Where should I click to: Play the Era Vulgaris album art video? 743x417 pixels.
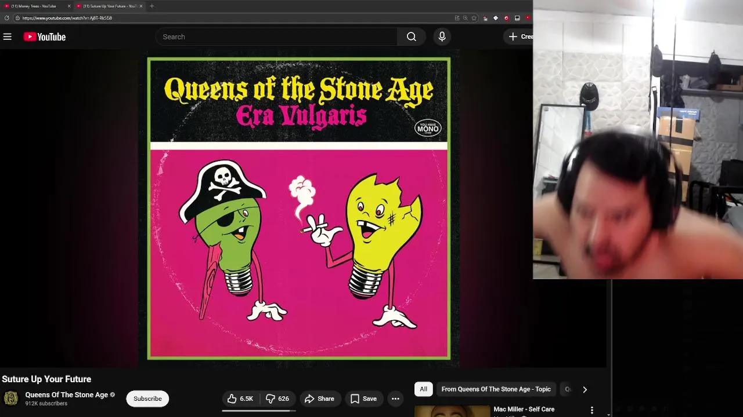(299, 209)
